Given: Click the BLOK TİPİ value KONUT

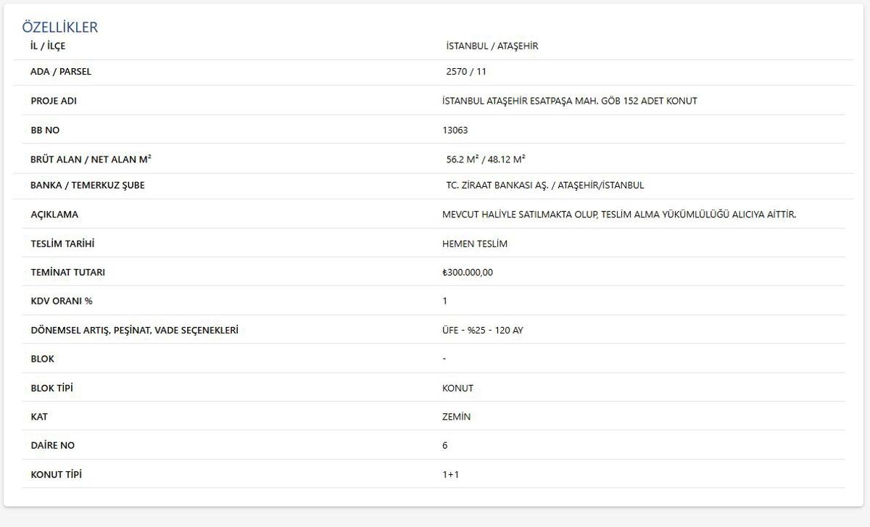Looking at the screenshot, I should [x=457, y=388].
